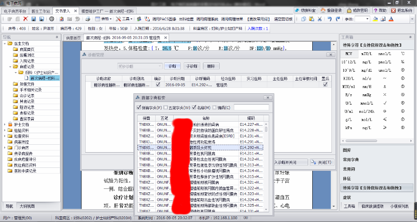Expand the 检查资料 tree node
The image size is (417, 222).
5,136
